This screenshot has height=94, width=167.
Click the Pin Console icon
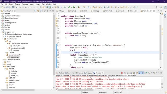click(146, 73)
